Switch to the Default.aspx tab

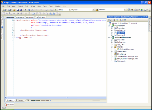pyautogui.click(x=41, y=17)
